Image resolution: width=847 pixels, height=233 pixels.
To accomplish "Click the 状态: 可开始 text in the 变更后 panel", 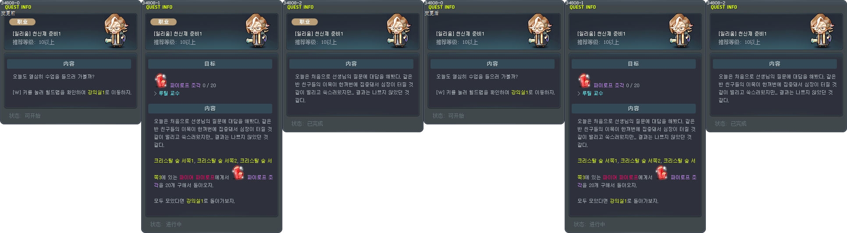I will tap(448, 116).
